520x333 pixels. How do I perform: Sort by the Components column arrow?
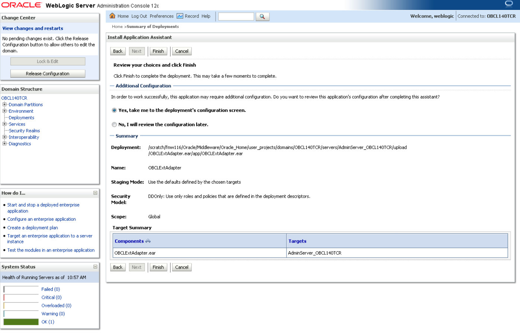[148, 240]
